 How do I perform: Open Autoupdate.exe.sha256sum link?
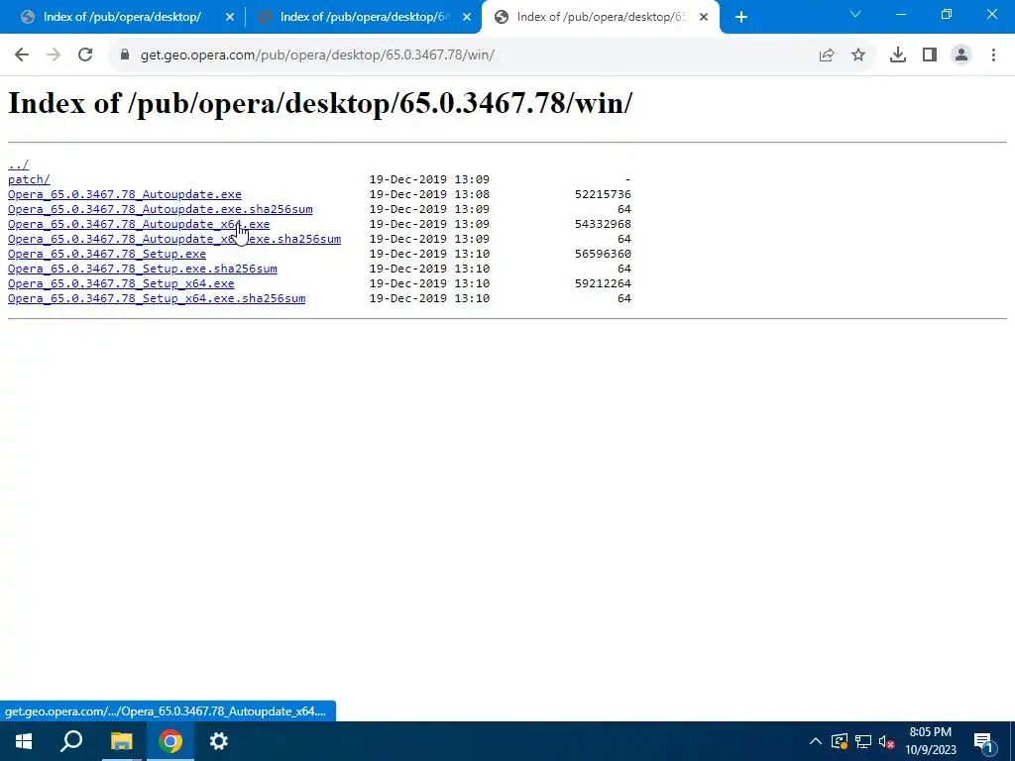[160, 209]
